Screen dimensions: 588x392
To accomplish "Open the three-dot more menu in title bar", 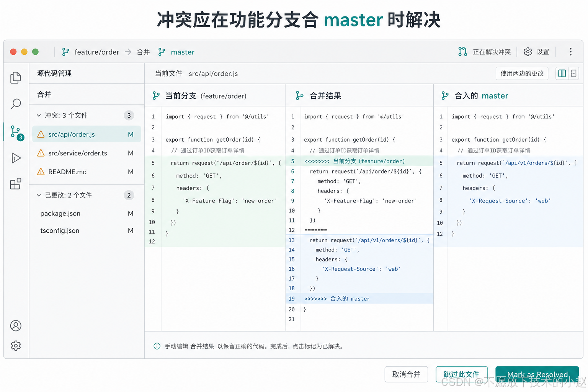I will (570, 52).
